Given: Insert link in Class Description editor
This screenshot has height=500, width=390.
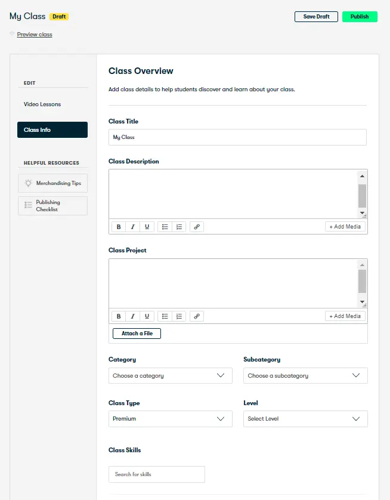Looking at the screenshot, I should 196,227.
